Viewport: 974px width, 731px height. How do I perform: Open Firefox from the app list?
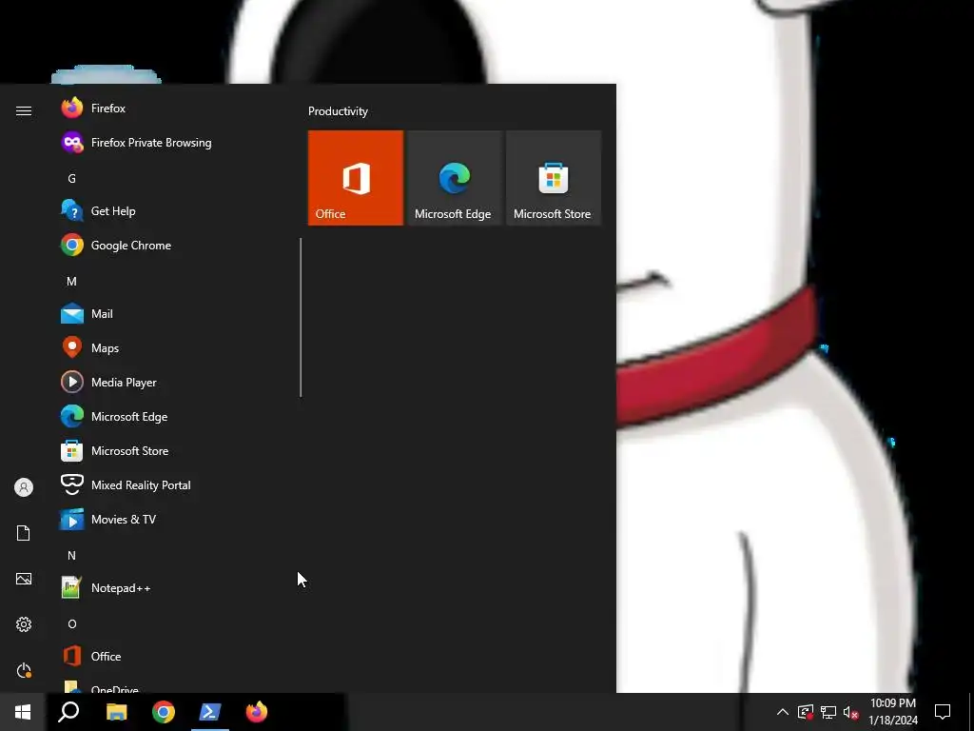(x=174, y=109)
